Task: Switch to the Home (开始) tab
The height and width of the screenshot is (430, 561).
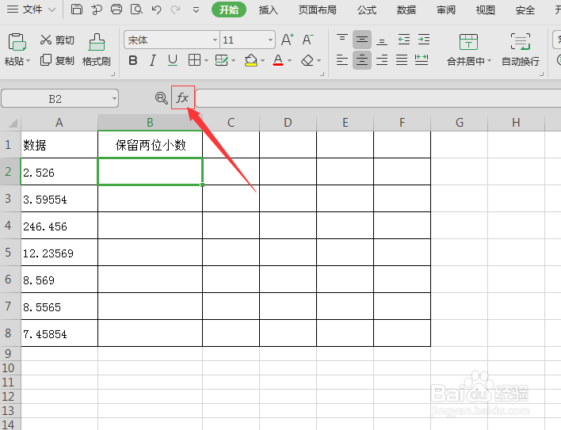Action: pyautogui.click(x=229, y=10)
